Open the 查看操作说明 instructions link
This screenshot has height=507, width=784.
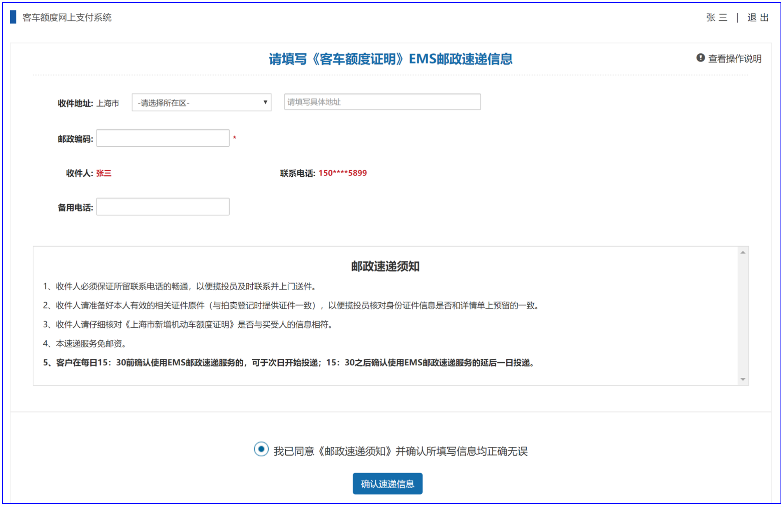click(734, 59)
